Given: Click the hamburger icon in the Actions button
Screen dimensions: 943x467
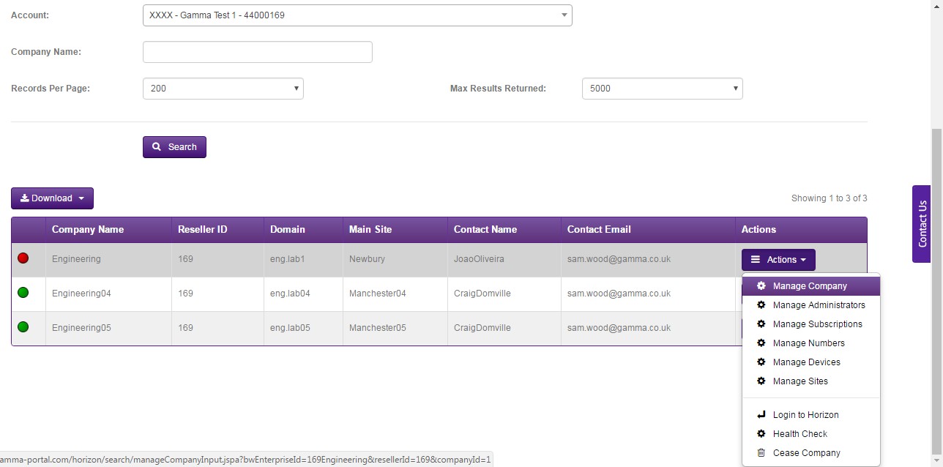Looking at the screenshot, I should [756, 260].
